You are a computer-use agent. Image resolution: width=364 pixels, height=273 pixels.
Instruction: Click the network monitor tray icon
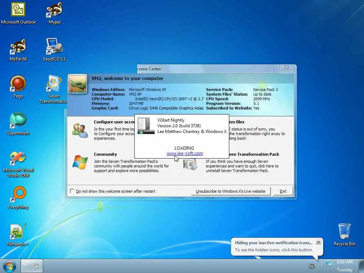[329, 263]
